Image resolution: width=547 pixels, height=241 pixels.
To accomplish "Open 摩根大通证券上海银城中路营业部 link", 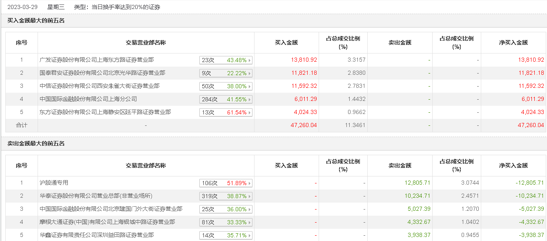I will pos(107,222).
